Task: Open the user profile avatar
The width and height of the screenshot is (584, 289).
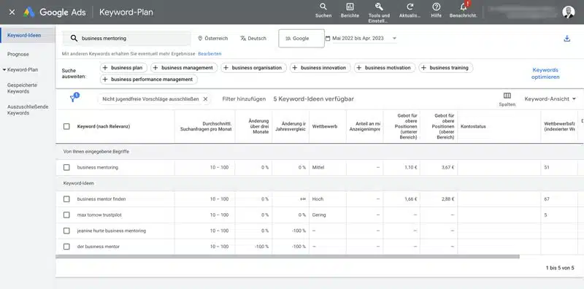Action: 569,12
